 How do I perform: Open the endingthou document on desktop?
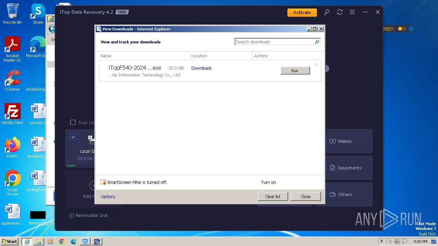[36, 181]
